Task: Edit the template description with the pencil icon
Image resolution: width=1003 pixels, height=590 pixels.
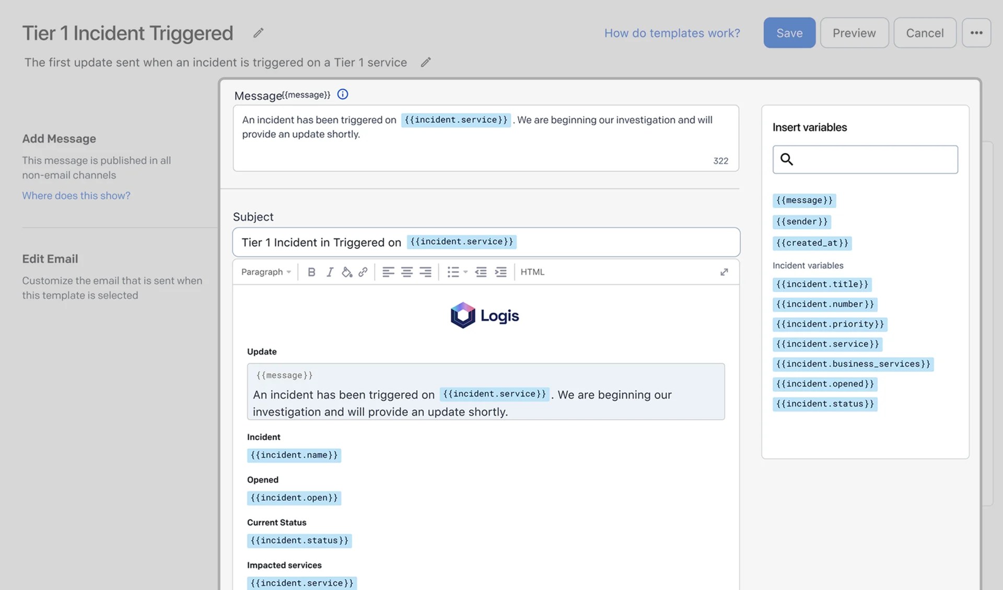Action: click(x=425, y=62)
